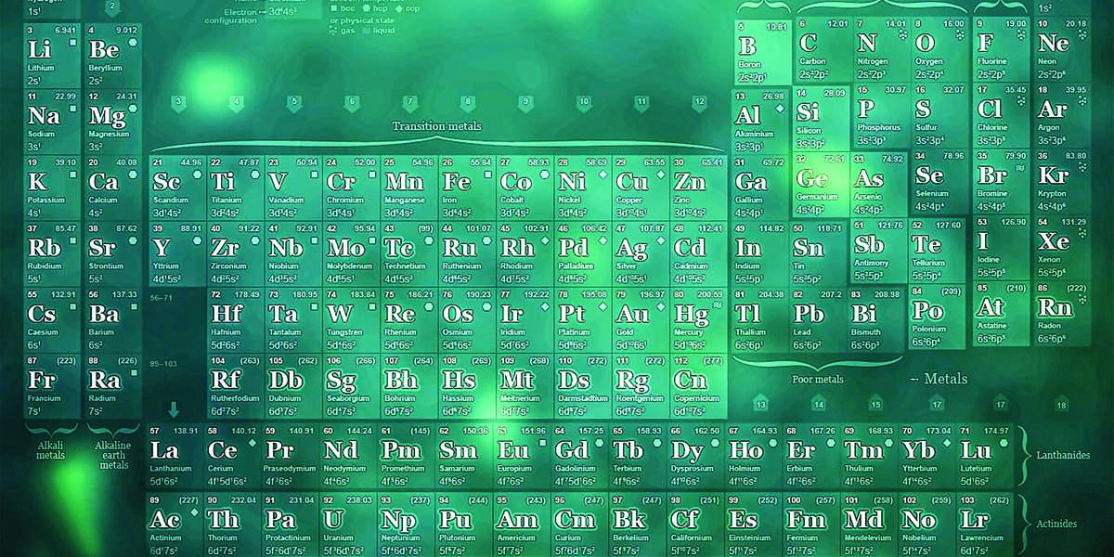Open the Uranium element cell
The image size is (1114, 557).
pyautogui.click(x=347, y=525)
